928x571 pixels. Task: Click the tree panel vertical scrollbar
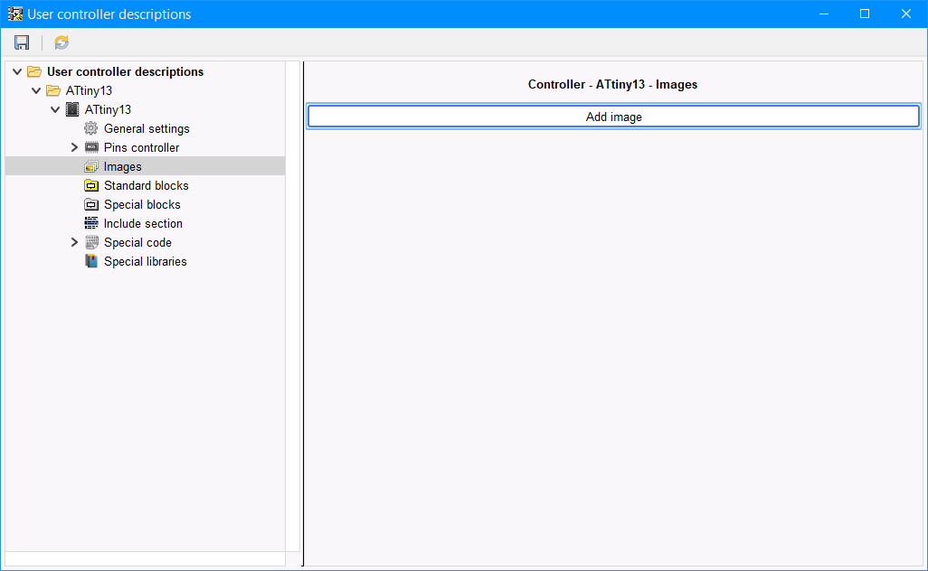click(293, 306)
